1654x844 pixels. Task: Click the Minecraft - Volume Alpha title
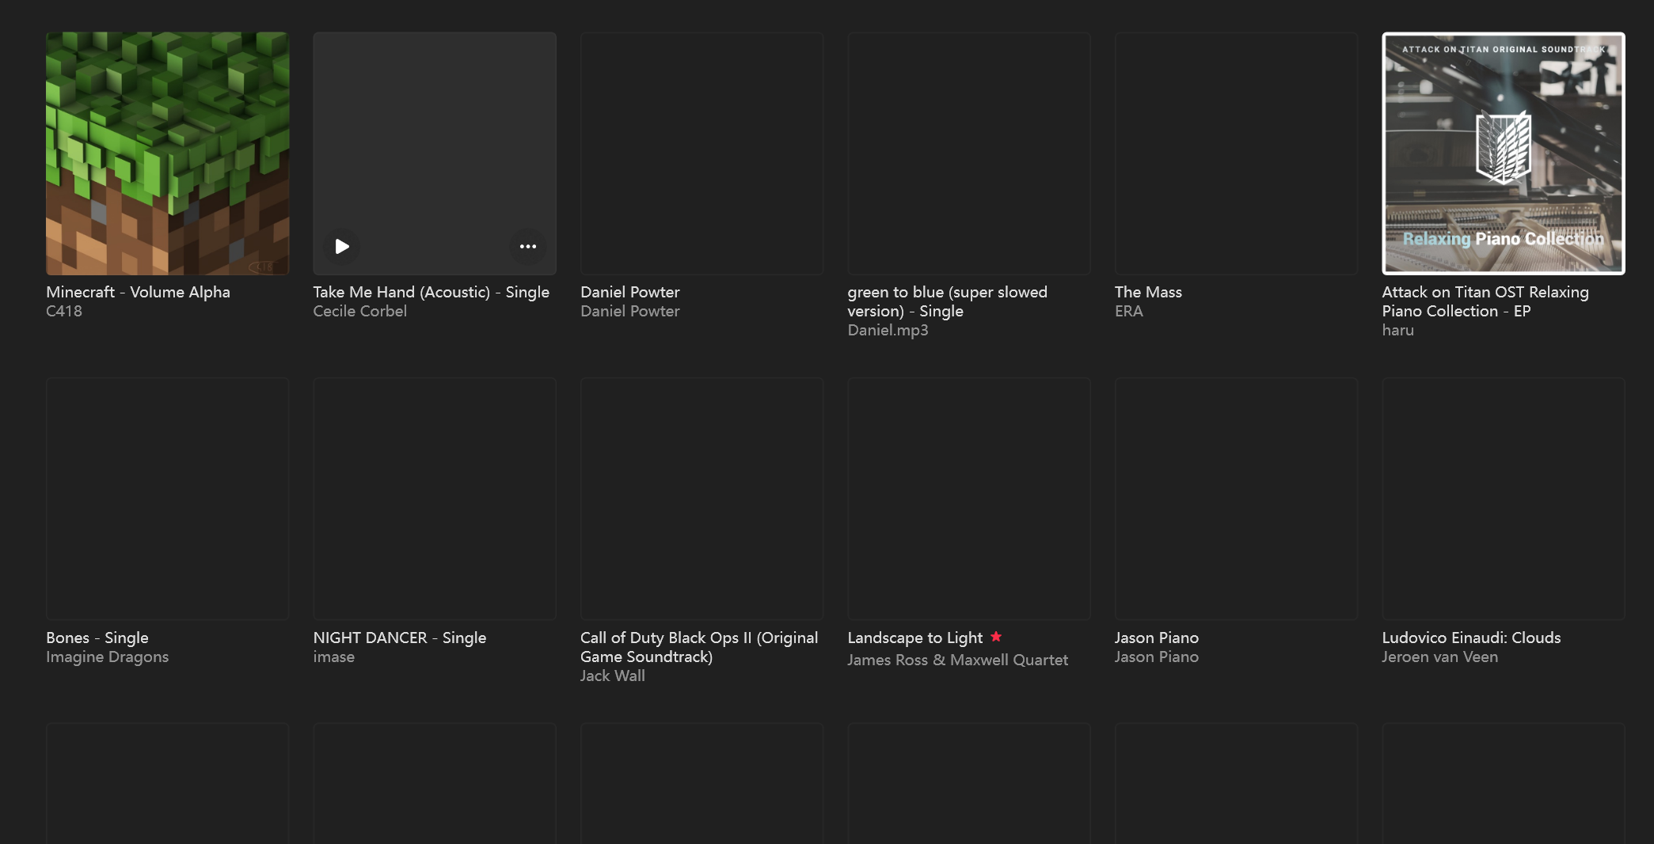[x=138, y=292]
